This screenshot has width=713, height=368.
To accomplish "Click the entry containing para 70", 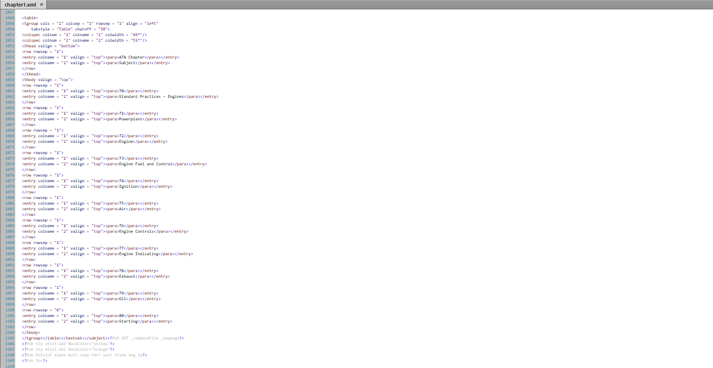I will coord(90,91).
